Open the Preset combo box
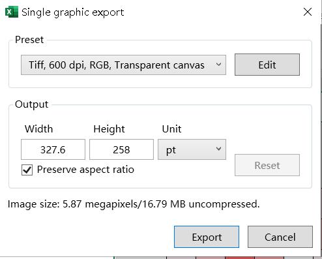This screenshot has width=322, height=259. click(123, 65)
